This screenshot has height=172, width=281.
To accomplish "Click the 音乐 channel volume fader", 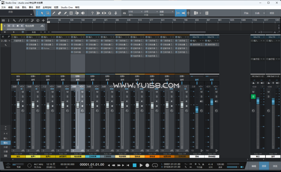I will [x=18, y=105].
